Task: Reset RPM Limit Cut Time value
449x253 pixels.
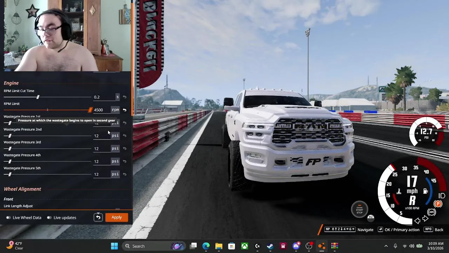Action: tap(125, 97)
